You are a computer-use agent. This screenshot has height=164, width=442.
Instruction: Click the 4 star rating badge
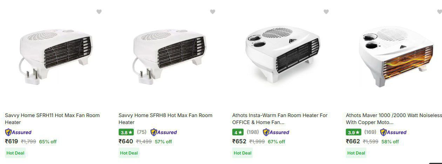[x=238, y=132]
